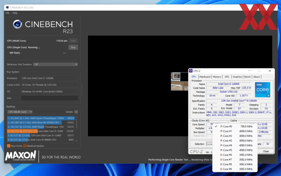Expand ranking Details with the arrow button

point(76,112)
